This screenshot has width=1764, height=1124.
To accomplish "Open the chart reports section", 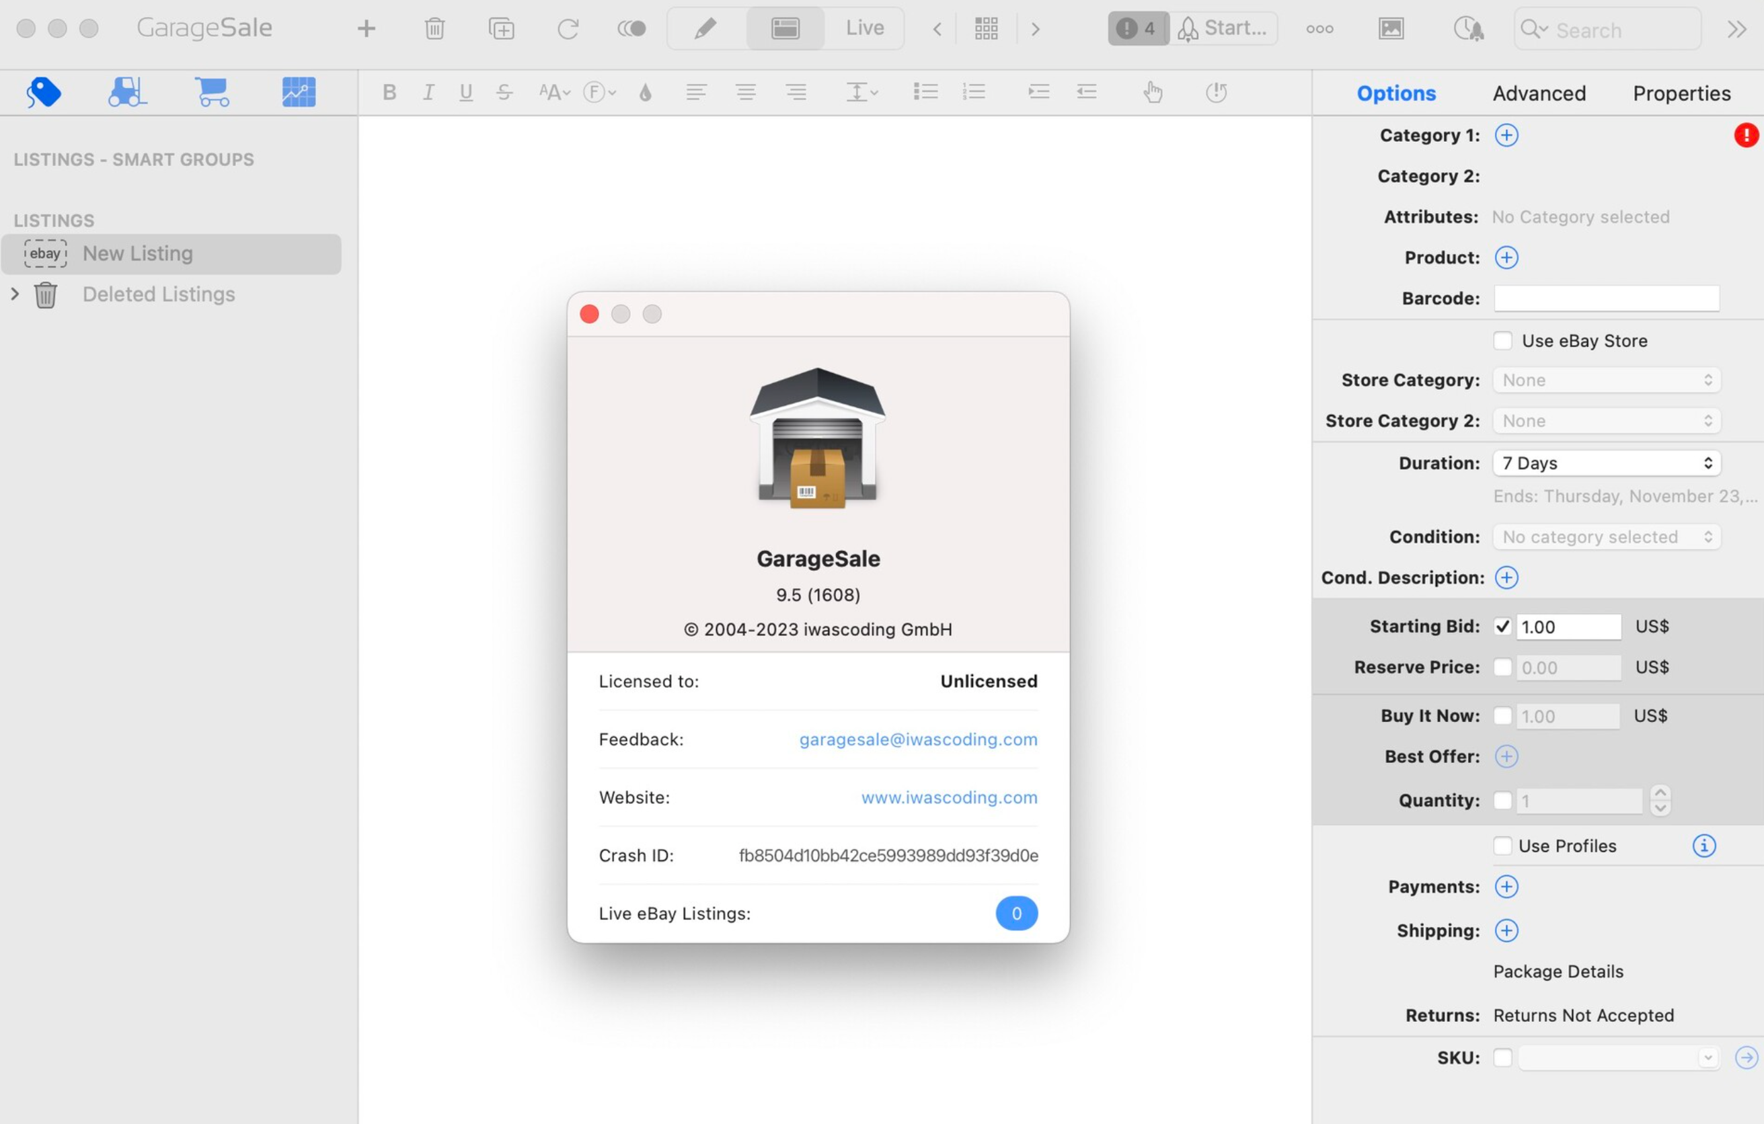I will coord(298,92).
